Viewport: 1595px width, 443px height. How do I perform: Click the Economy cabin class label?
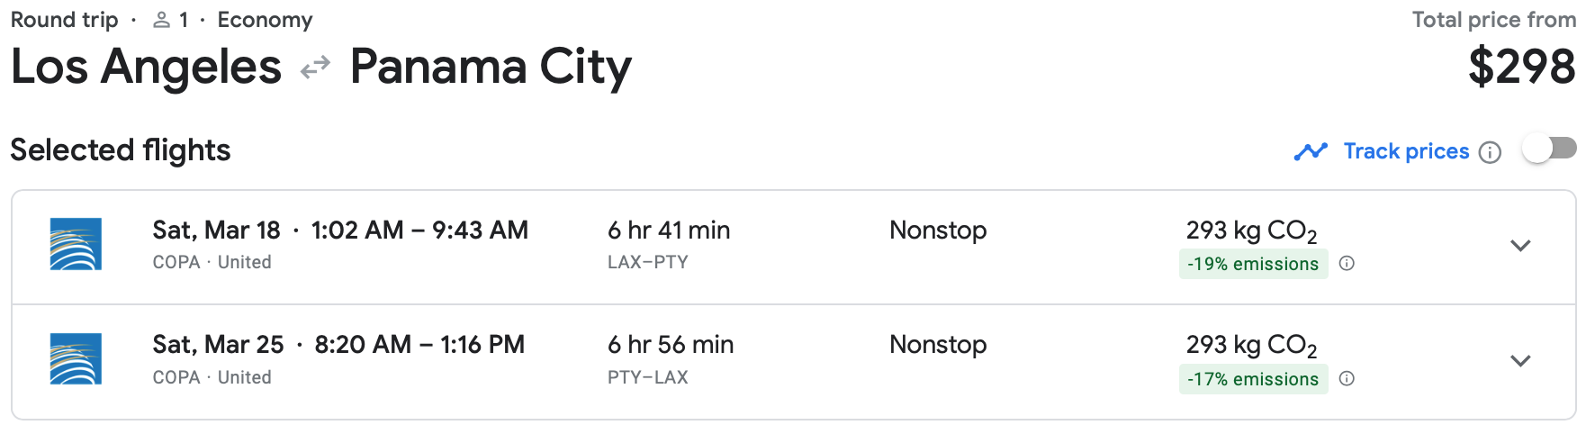click(x=265, y=20)
